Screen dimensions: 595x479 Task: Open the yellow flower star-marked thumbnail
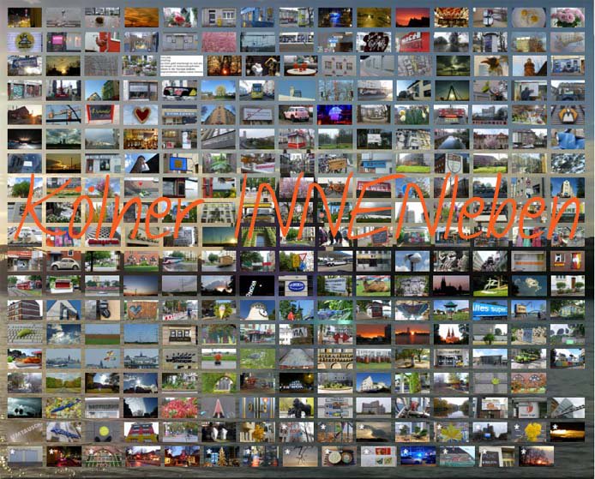tap(529, 433)
